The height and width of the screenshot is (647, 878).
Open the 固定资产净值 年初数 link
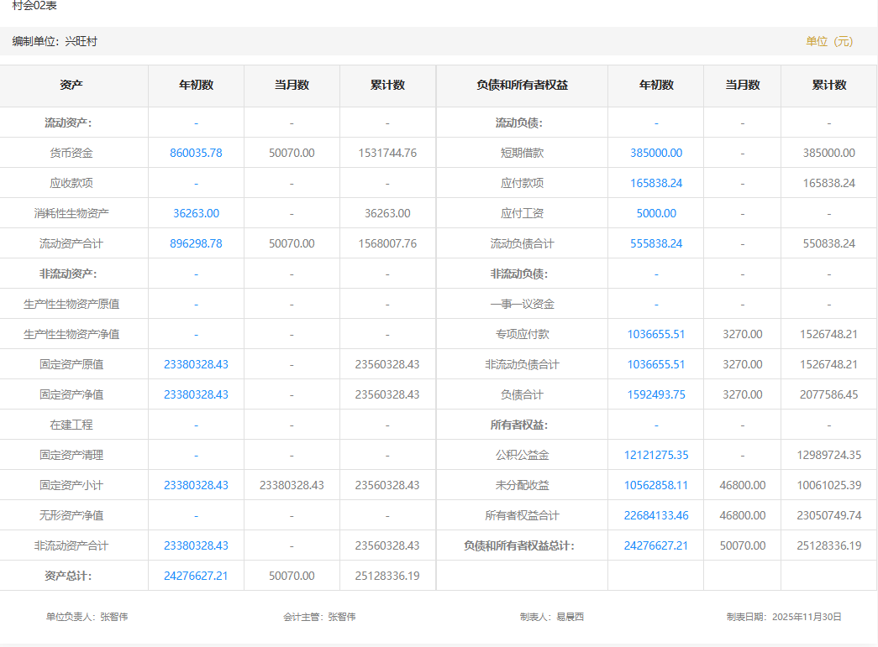tap(196, 394)
